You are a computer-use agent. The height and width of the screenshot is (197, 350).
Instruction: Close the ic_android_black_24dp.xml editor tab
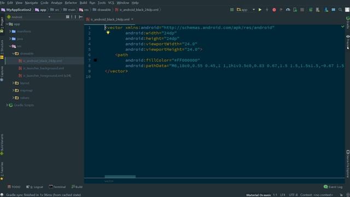(x=132, y=19)
